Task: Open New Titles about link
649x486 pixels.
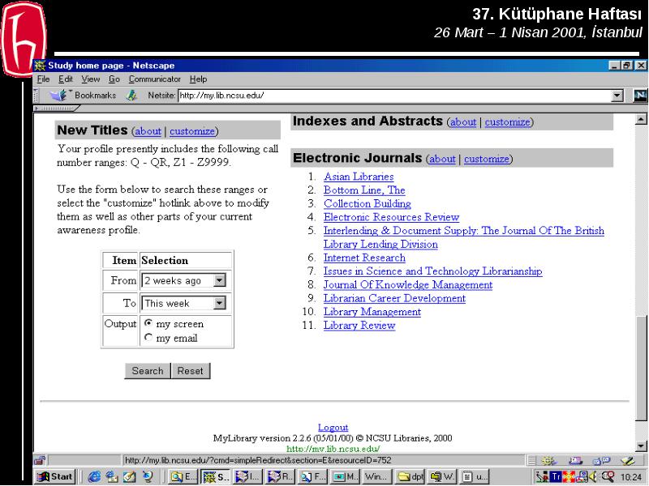Action: tap(148, 131)
